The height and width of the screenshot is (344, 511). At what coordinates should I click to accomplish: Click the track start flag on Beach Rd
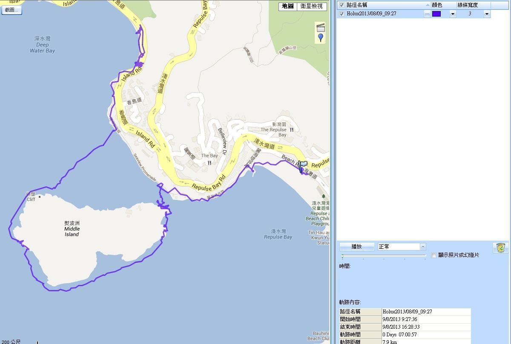303,166
